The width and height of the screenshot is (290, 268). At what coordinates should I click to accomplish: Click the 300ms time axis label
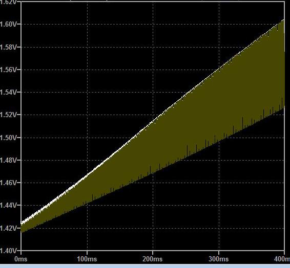[219, 259]
